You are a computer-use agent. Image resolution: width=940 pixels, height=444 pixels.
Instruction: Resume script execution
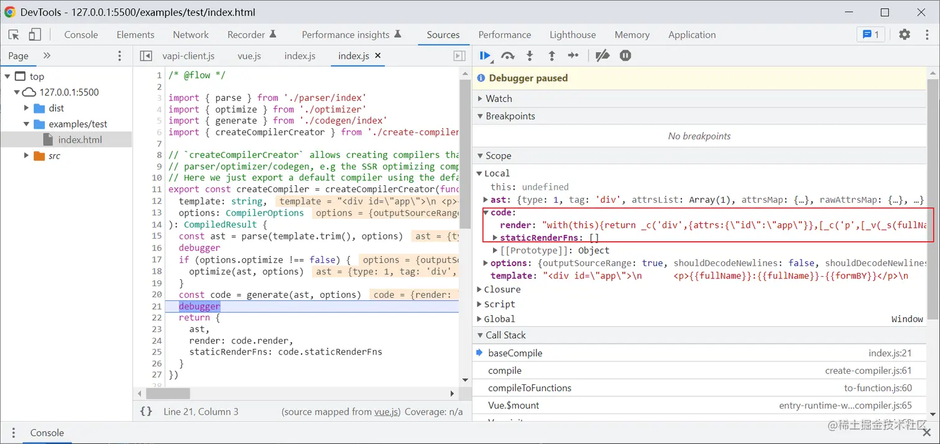pos(486,56)
